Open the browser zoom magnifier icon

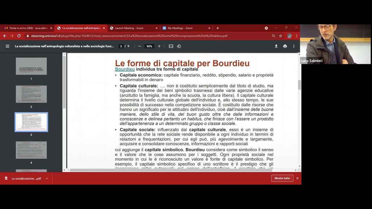pyautogui.click(x=273, y=36)
